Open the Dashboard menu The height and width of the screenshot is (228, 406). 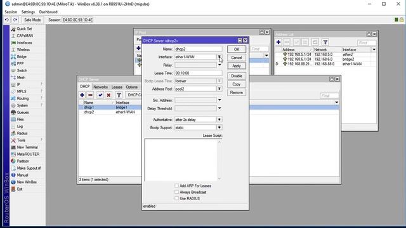pyautogui.click(x=48, y=12)
